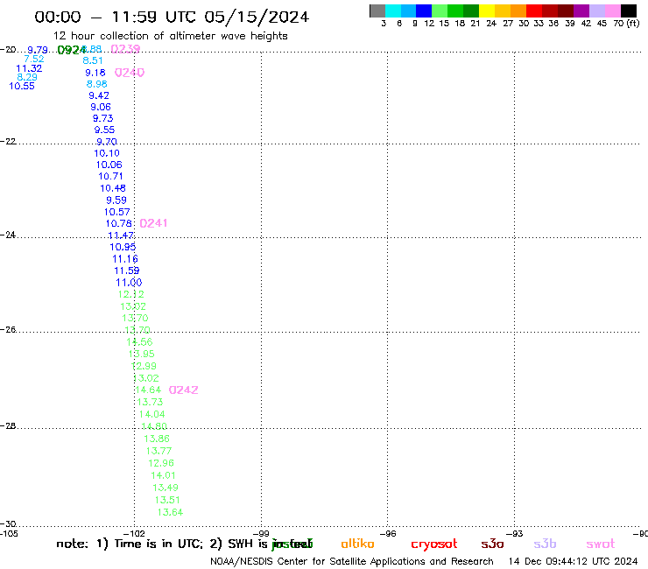Select the black swatch at the color bar's end
Image resolution: width=648 pixels, height=569 pixels.
point(629,11)
